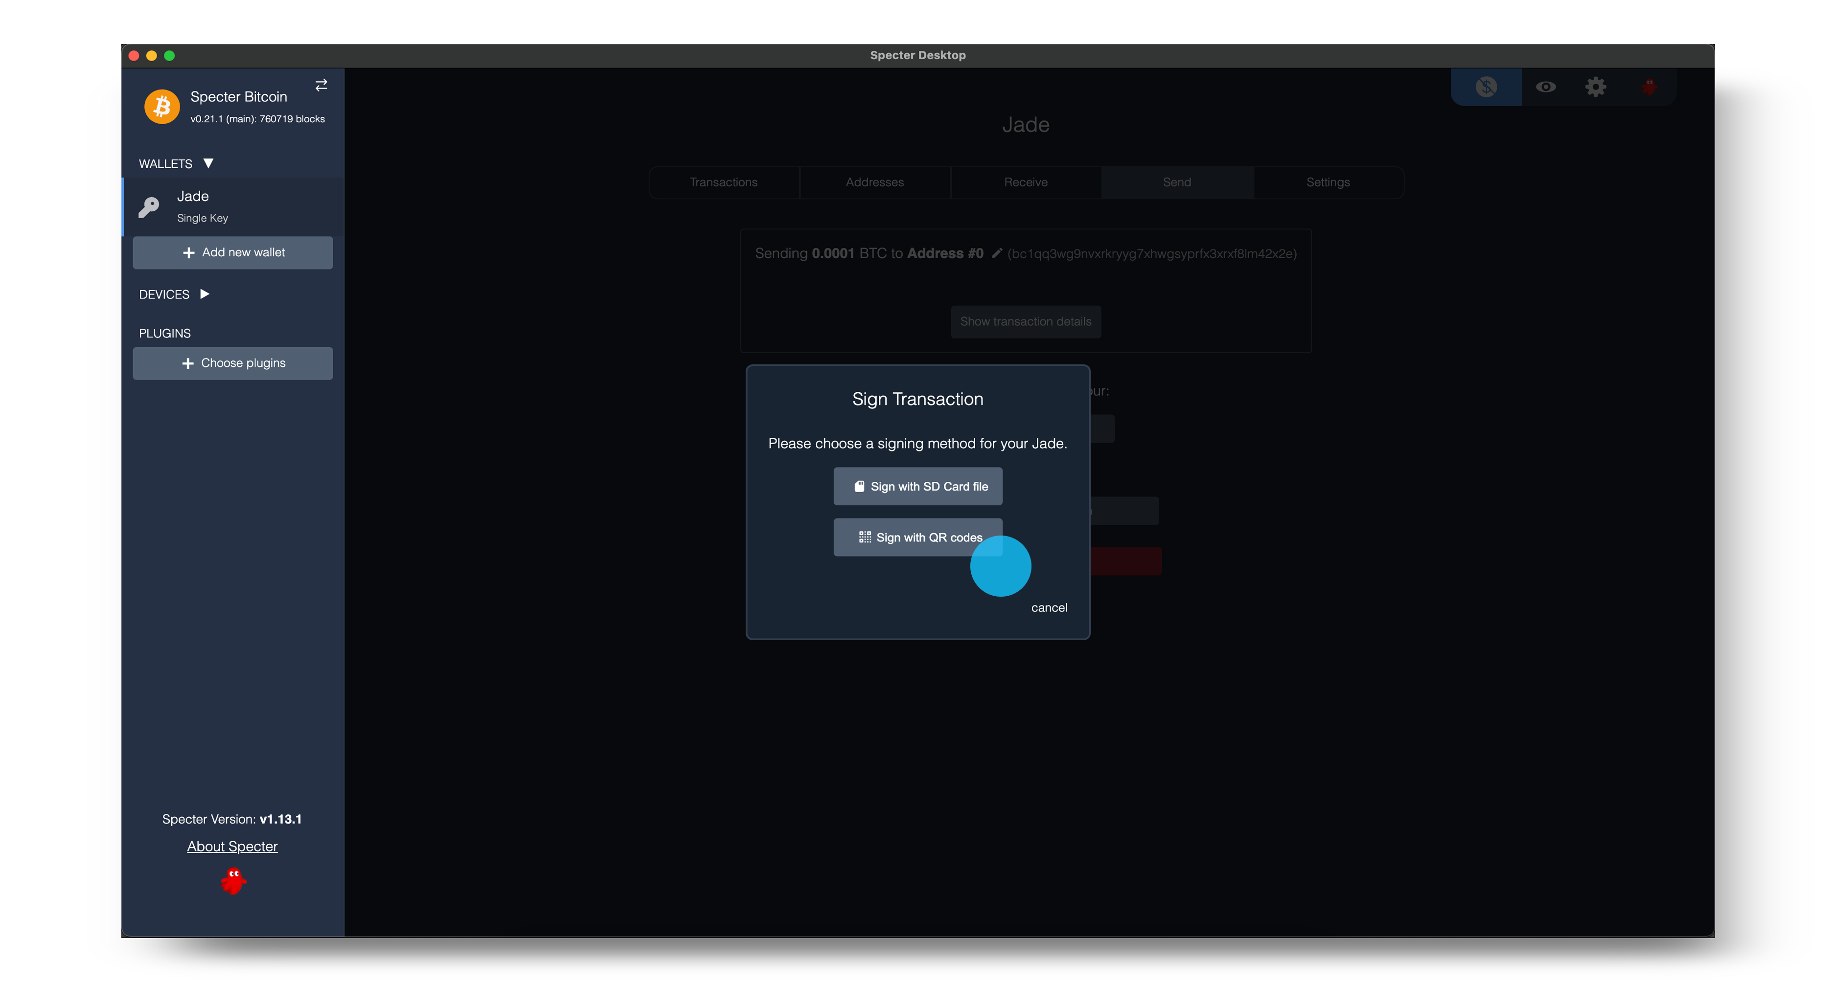The image size is (1832, 986).
Task: Click the bc1qq3wg9nvxrkryyg7 address text
Action: click(1152, 254)
